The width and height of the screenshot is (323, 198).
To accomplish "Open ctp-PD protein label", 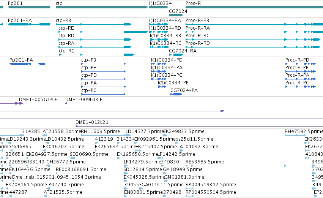I will coord(89,75).
